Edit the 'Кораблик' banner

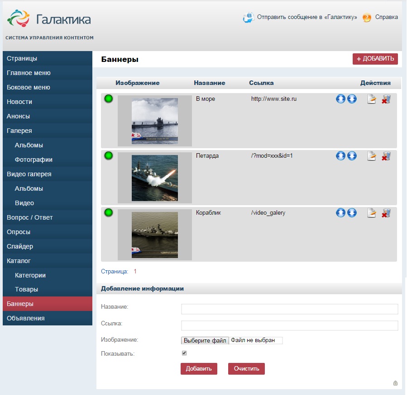[x=372, y=213]
